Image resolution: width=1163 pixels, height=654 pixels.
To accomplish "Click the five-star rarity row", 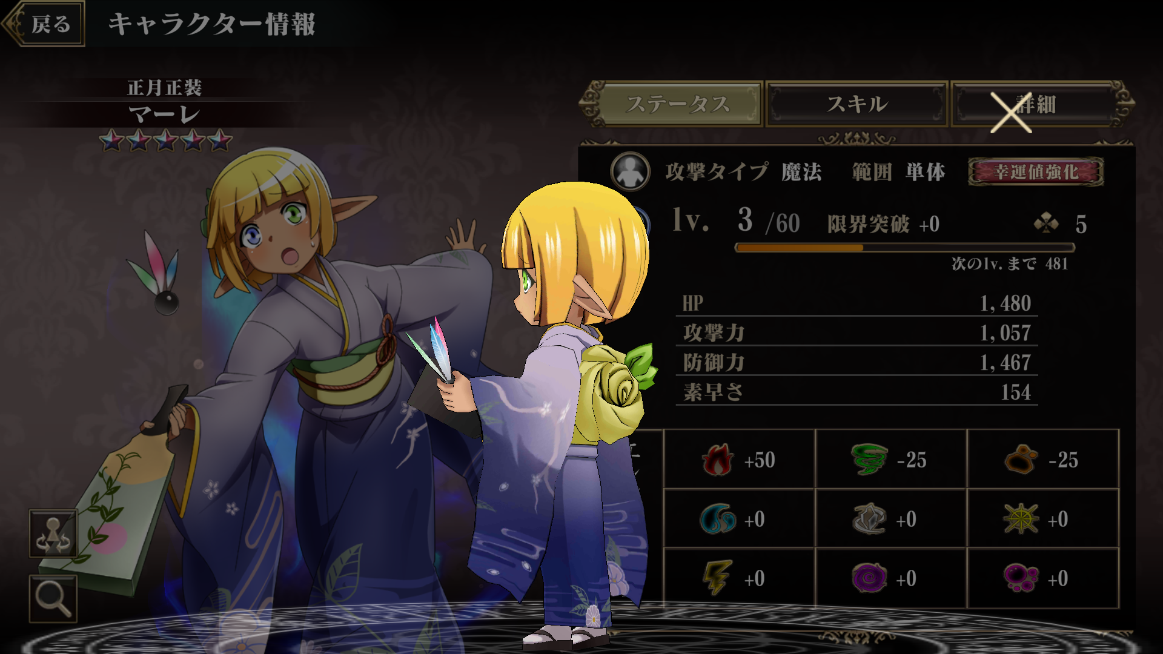I will pos(165,140).
